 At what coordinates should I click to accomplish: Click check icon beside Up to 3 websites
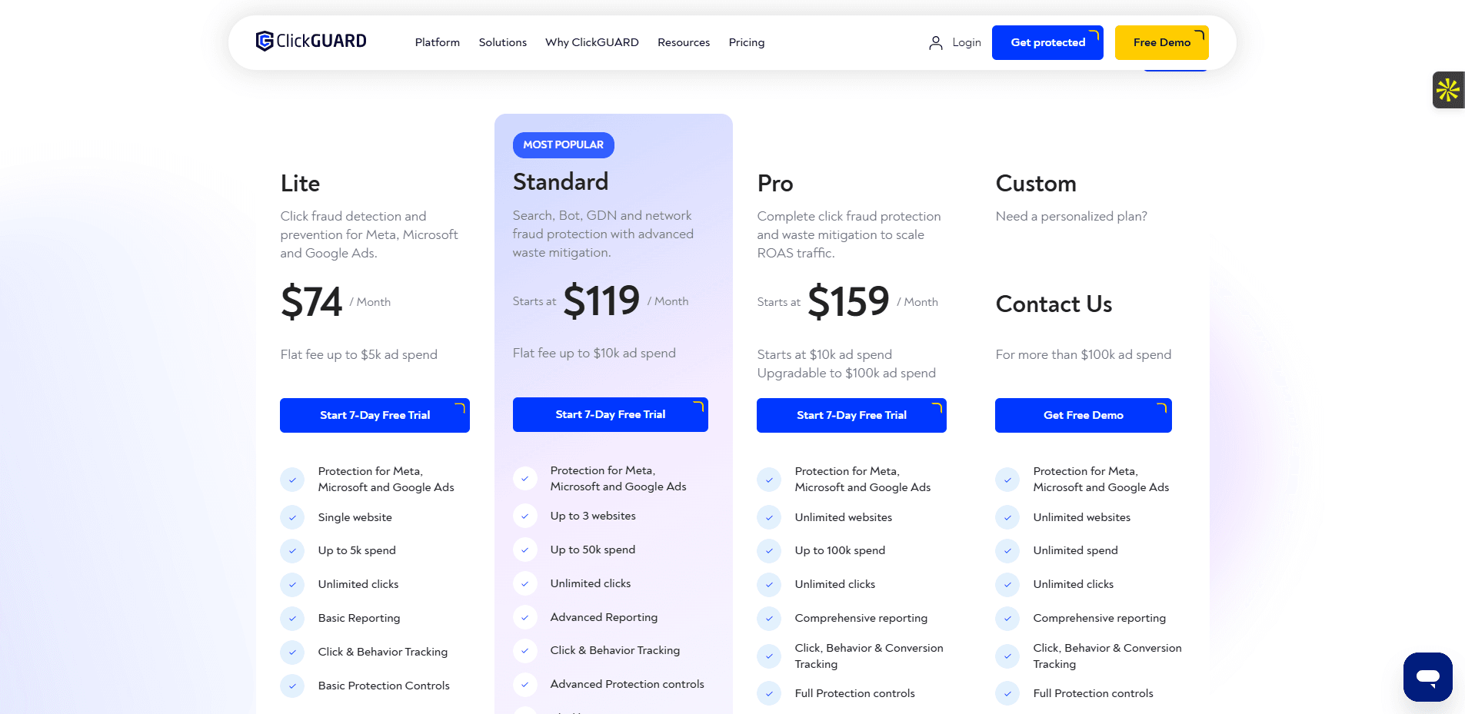coord(524,516)
